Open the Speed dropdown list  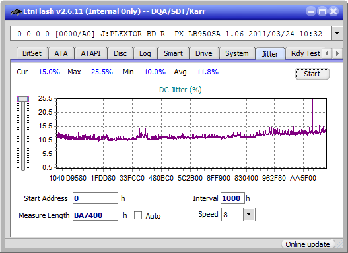[249, 214]
